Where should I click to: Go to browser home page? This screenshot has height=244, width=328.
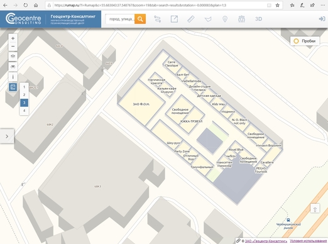pyautogui.click(x=36, y=5)
